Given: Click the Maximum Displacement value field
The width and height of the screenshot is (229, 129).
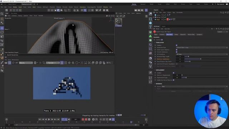Looking at the screenshot, I should point(177,75).
